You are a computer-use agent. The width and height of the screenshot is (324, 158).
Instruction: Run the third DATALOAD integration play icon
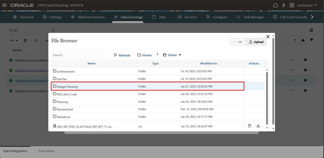click(x=306, y=80)
